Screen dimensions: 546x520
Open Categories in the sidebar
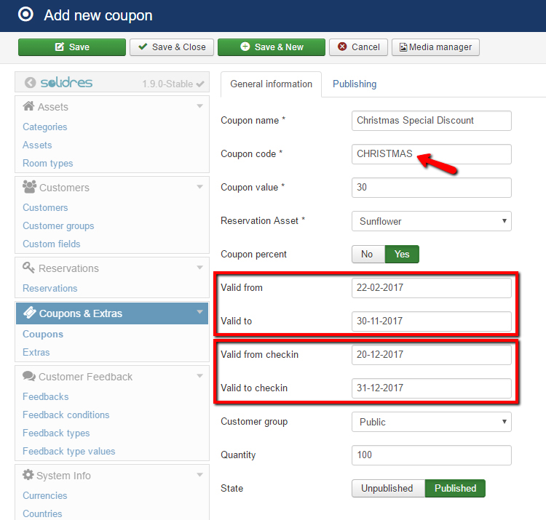(45, 127)
